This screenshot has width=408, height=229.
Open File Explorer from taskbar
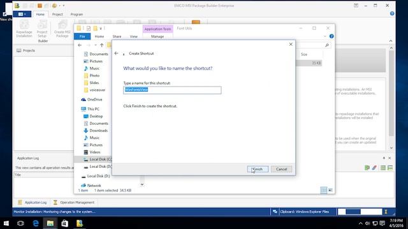50,223
